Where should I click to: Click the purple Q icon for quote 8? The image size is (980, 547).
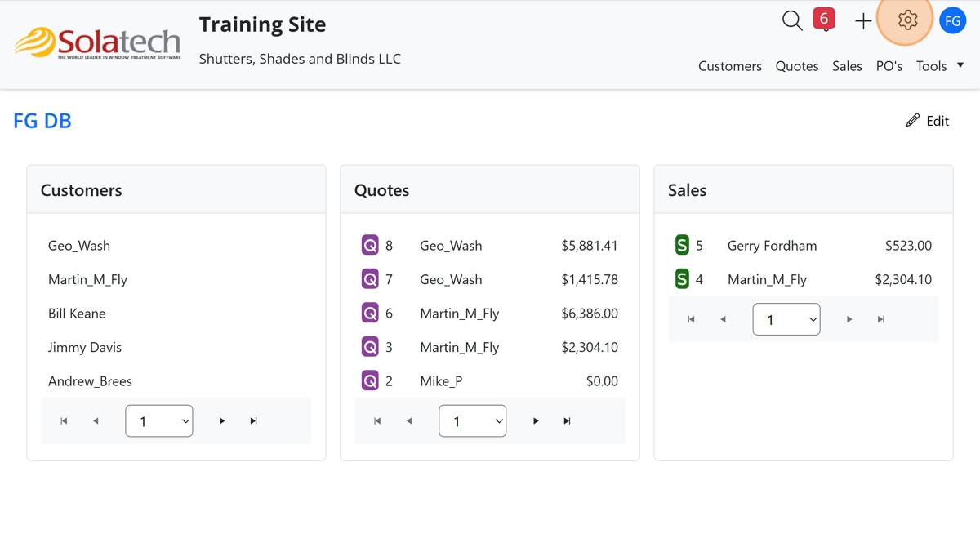[370, 245]
